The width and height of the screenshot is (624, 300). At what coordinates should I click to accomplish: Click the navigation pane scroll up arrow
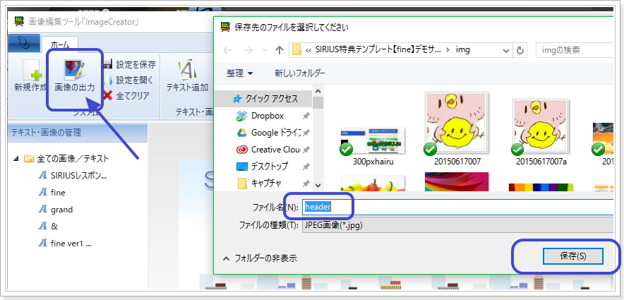318,91
